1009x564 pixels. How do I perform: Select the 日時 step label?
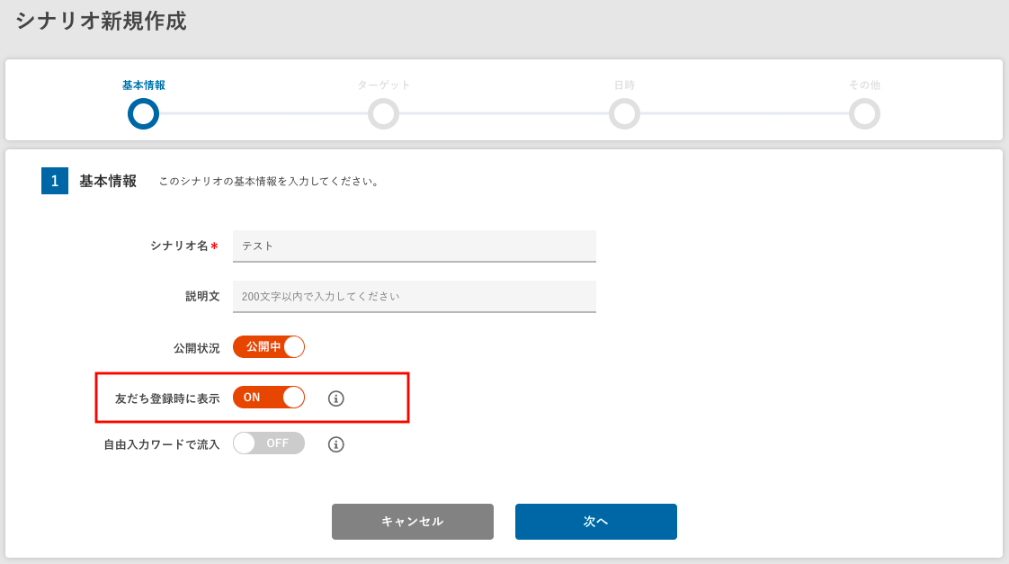624,85
